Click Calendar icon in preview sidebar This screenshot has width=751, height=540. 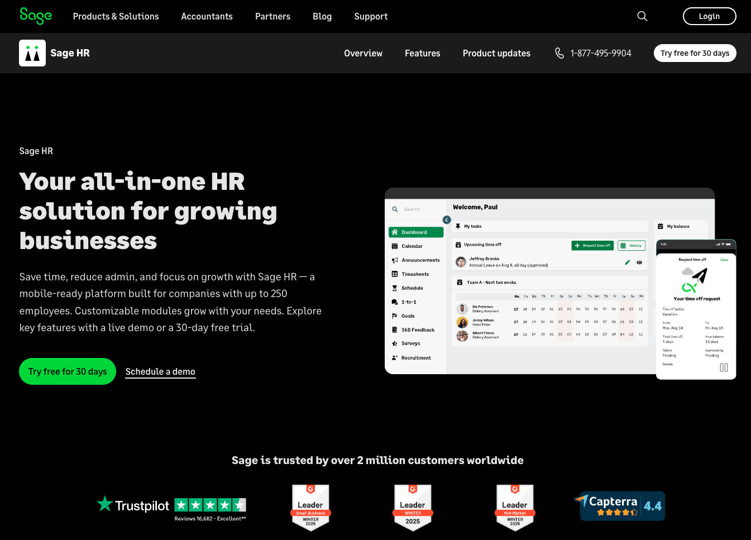[395, 246]
